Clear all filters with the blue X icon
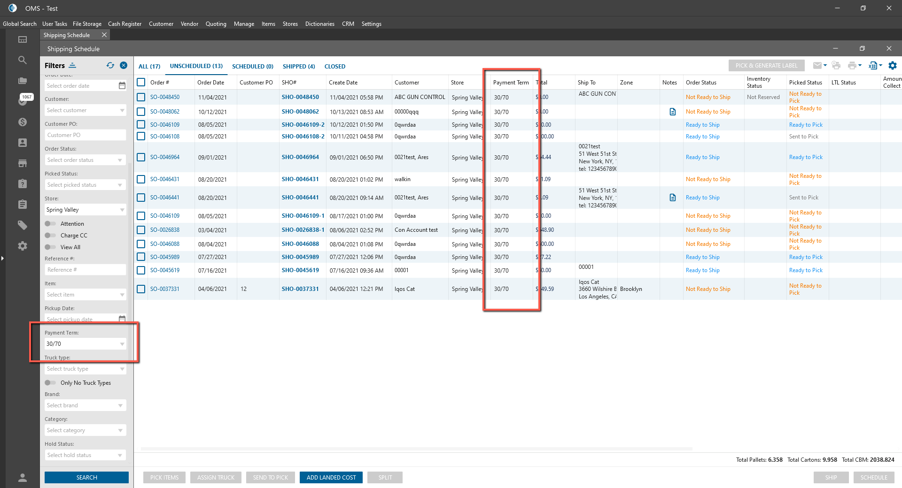Viewport: 902px width, 488px height. click(124, 65)
